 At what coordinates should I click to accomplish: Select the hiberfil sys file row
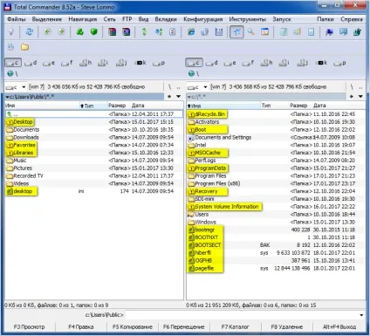(x=275, y=253)
